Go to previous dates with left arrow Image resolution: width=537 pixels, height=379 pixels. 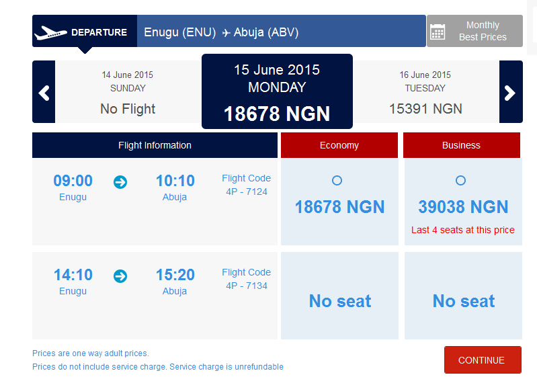click(x=44, y=92)
